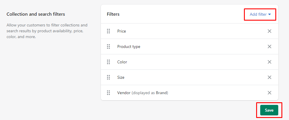
Task: Click the Size filter label
Action: tap(121, 77)
